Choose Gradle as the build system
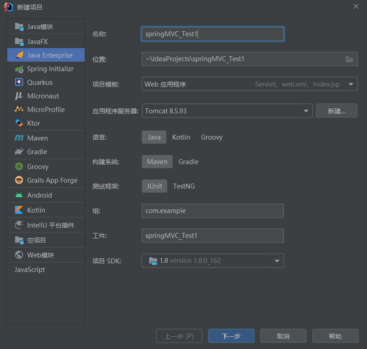367x349 pixels. click(188, 162)
